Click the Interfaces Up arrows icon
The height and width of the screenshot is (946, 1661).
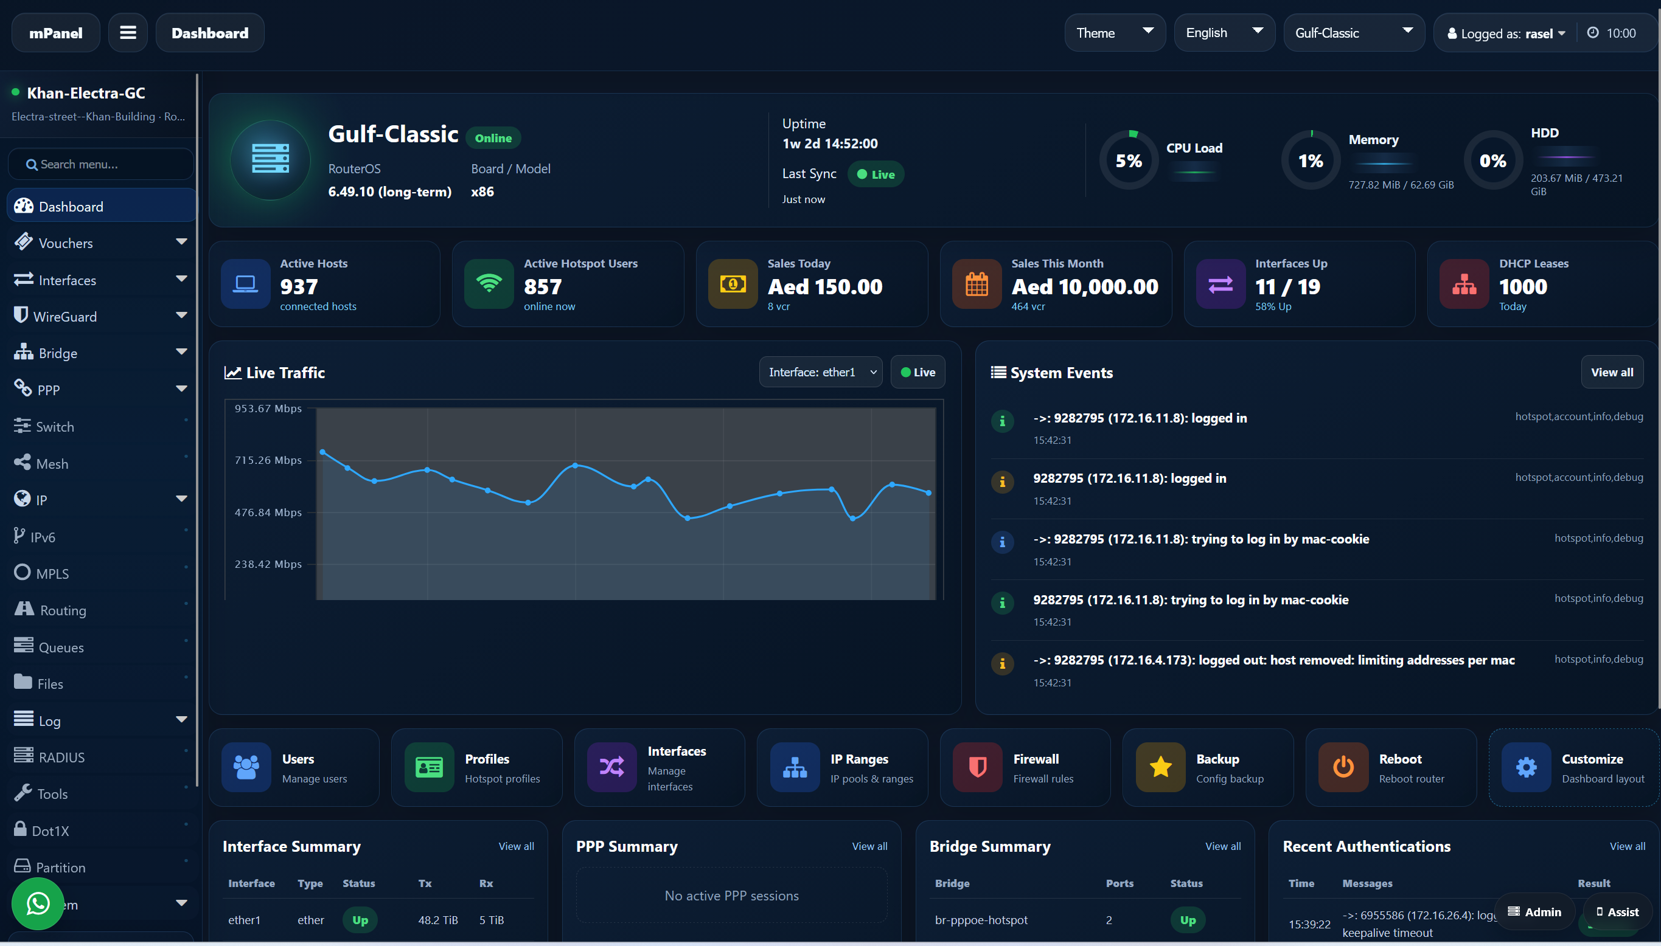[x=1221, y=284]
